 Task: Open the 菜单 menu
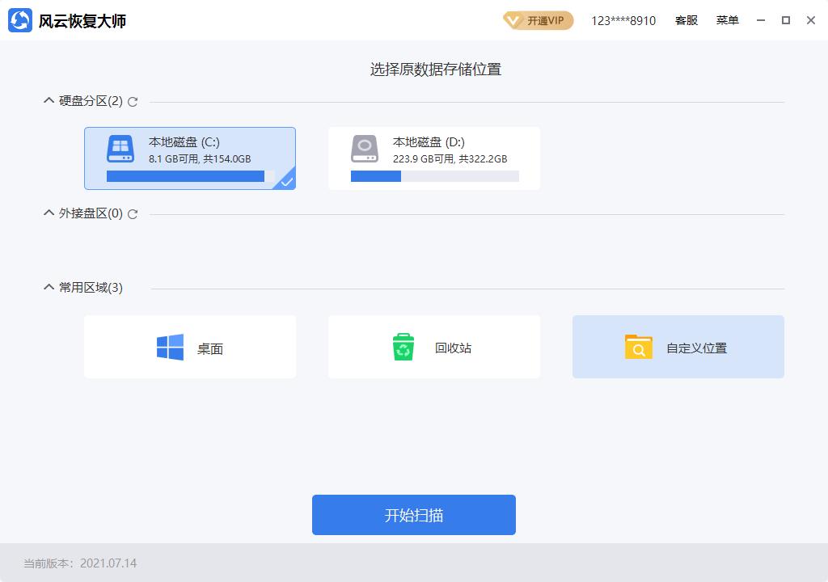pos(727,19)
